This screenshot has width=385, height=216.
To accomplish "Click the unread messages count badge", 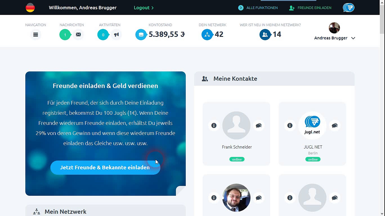I will click(65, 35).
